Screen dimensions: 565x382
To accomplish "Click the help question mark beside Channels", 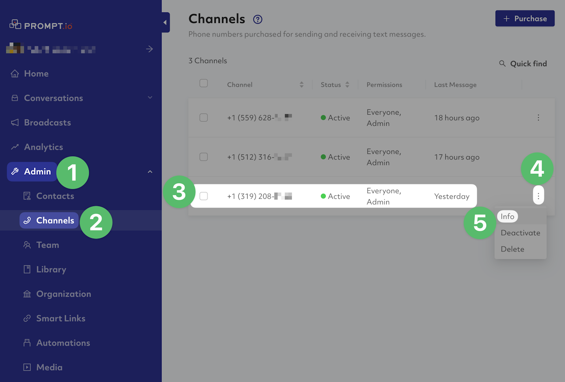I will click(x=258, y=19).
